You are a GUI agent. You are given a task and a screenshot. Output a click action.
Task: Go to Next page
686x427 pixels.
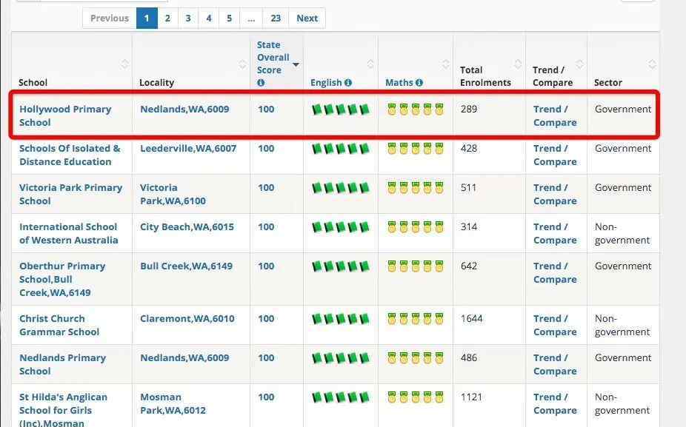(x=307, y=19)
